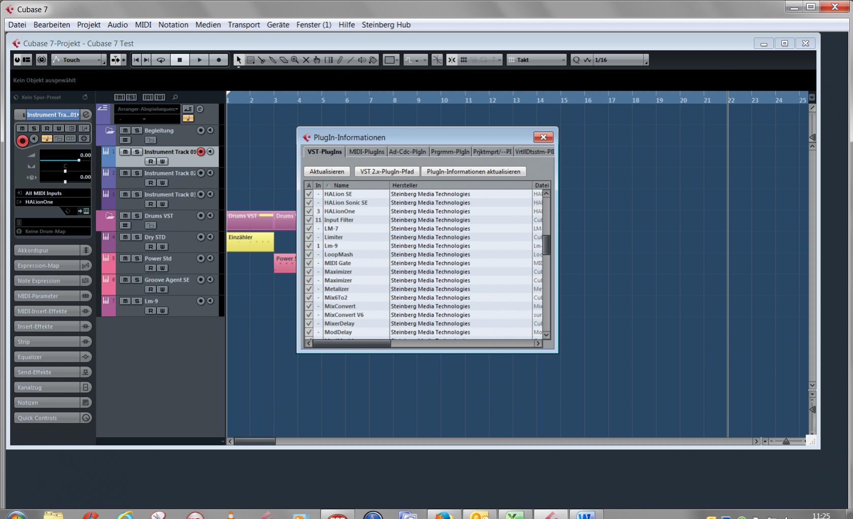Enable Read automation on Groove Agent SE
This screenshot has height=519, width=853.
150,289
